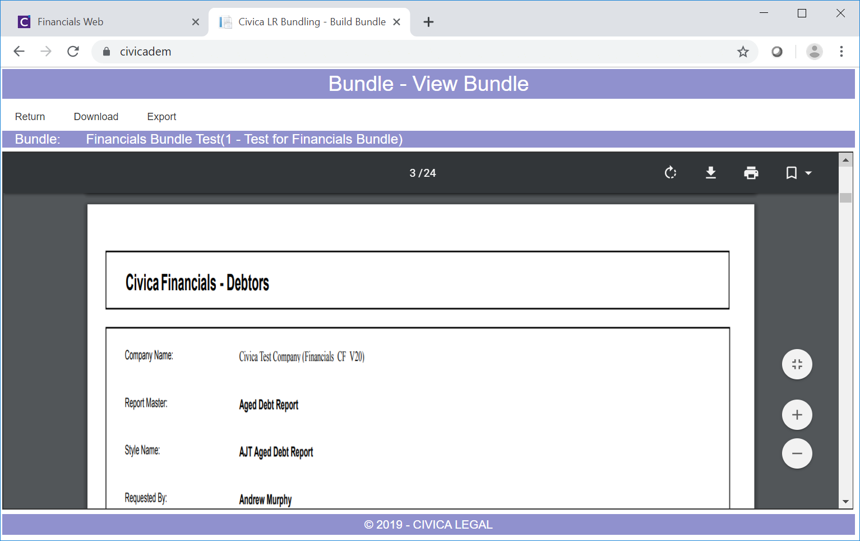860x541 pixels.
Task: Click the 'Civica Financials - Debtors' heading
Action: tap(197, 283)
